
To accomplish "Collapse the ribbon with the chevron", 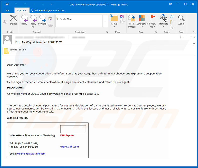I will coord(194,32).
